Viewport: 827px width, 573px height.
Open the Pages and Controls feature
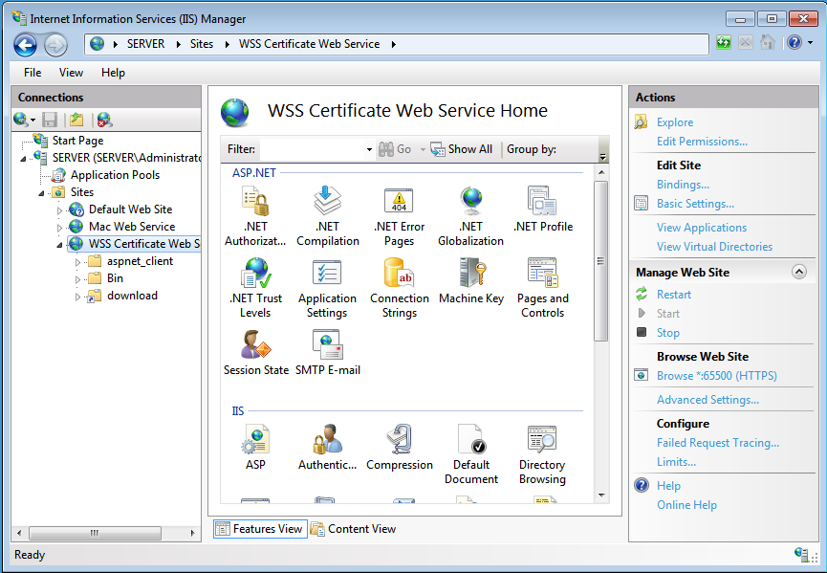[x=543, y=288]
